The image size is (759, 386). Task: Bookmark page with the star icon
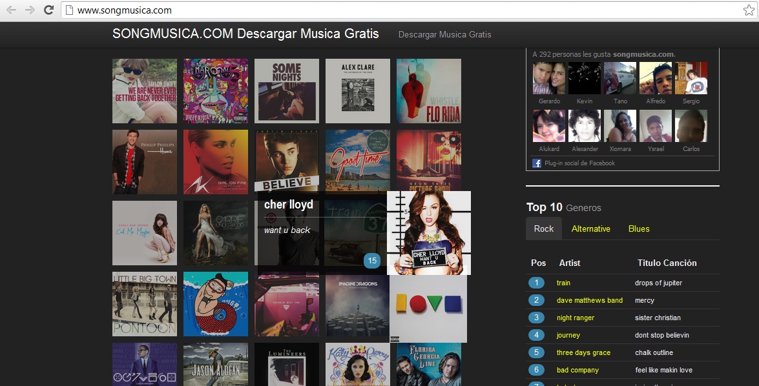[x=749, y=10]
